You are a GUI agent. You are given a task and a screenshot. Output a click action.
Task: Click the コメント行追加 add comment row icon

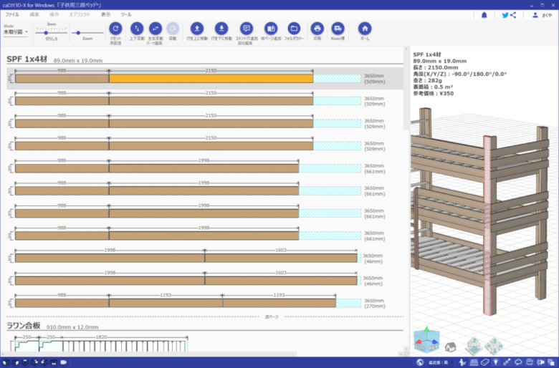[x=247, y=29]
